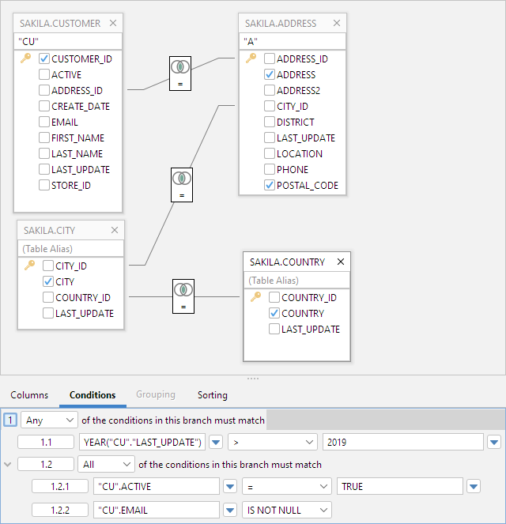506x524 pixels.
Task: Close the SAKILA.CUSTOMER table box
Action: (113, 24)
